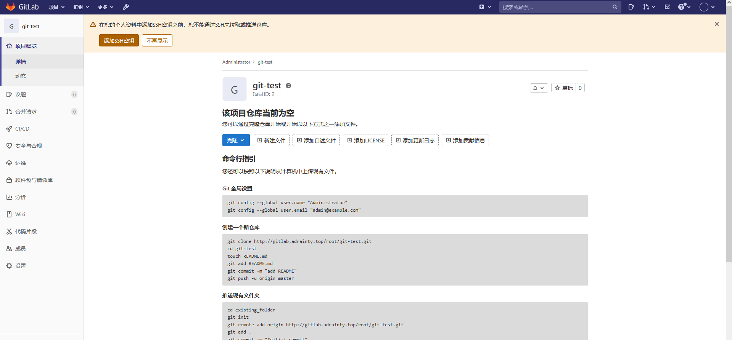Click the Git 全局设置 heading
This screenshot has height=340, width=732.
pos(237,188)
